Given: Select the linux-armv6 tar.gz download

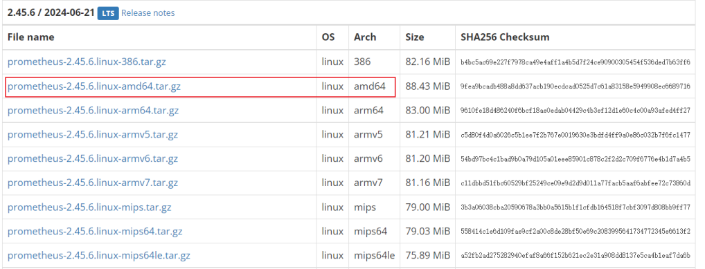Looking at the screenshot, I should click(x=93, y=158).
